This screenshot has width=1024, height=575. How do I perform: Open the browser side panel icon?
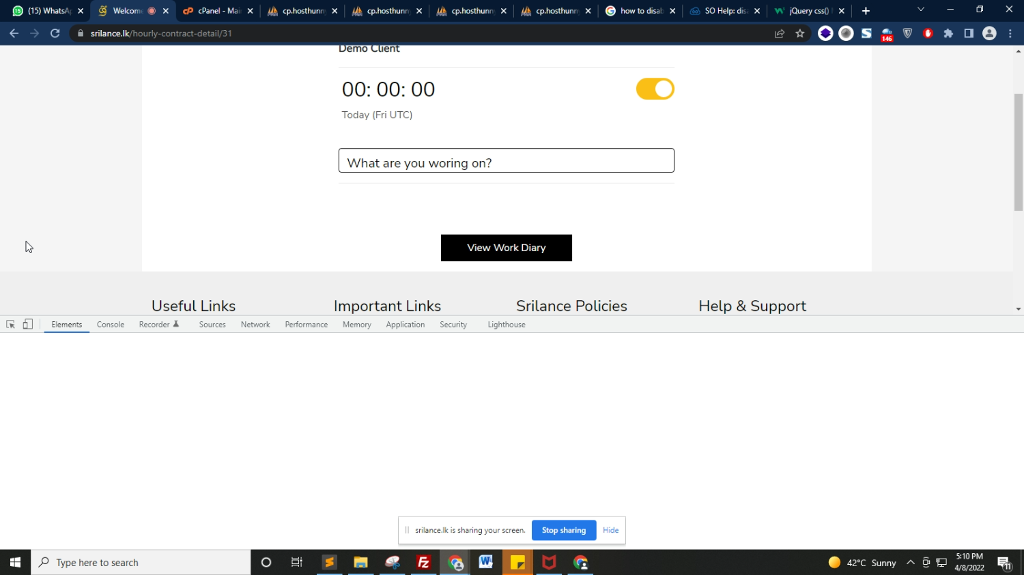969,33
